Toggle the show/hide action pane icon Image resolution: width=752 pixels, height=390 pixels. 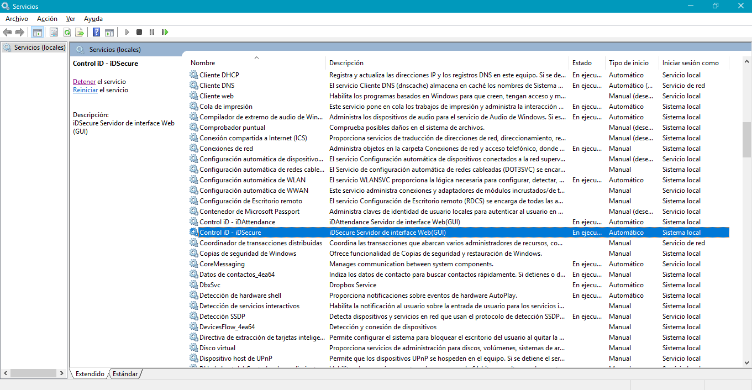pos(109,32)
